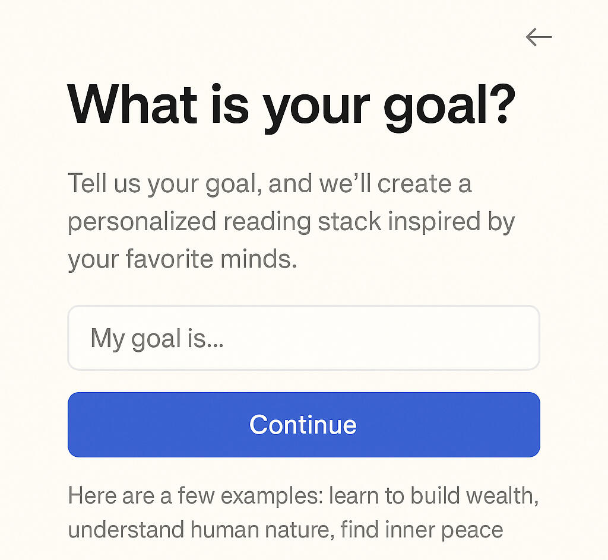
Task: Click the "What is your goal?" heading
Action: click(x=291, y=106)
